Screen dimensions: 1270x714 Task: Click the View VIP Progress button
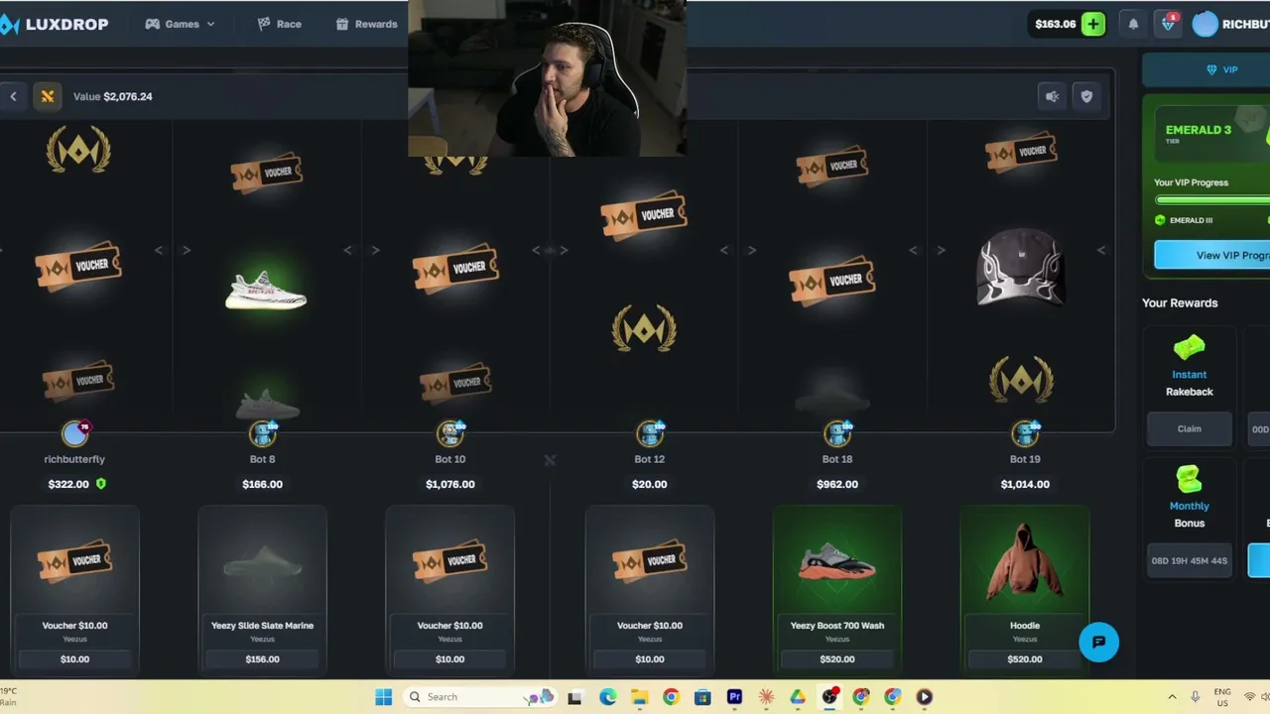1212,255
